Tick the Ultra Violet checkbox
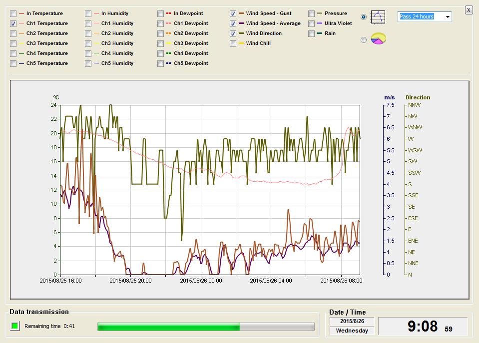Screen dimensions: 479x343 [x=312, y=23]
